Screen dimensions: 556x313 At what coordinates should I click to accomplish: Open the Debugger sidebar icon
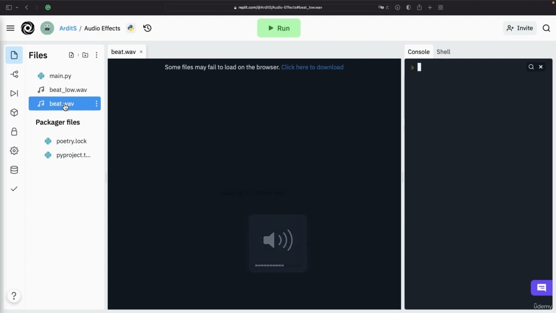14,93
